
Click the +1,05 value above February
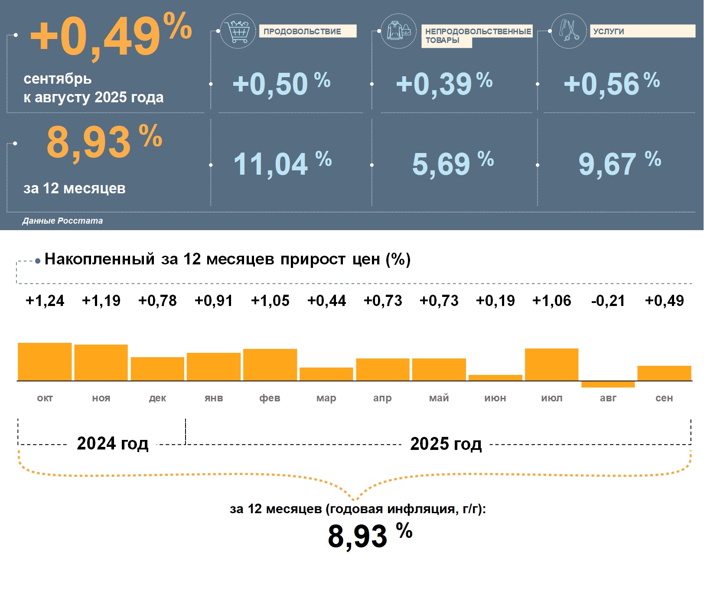click(270, 300)
